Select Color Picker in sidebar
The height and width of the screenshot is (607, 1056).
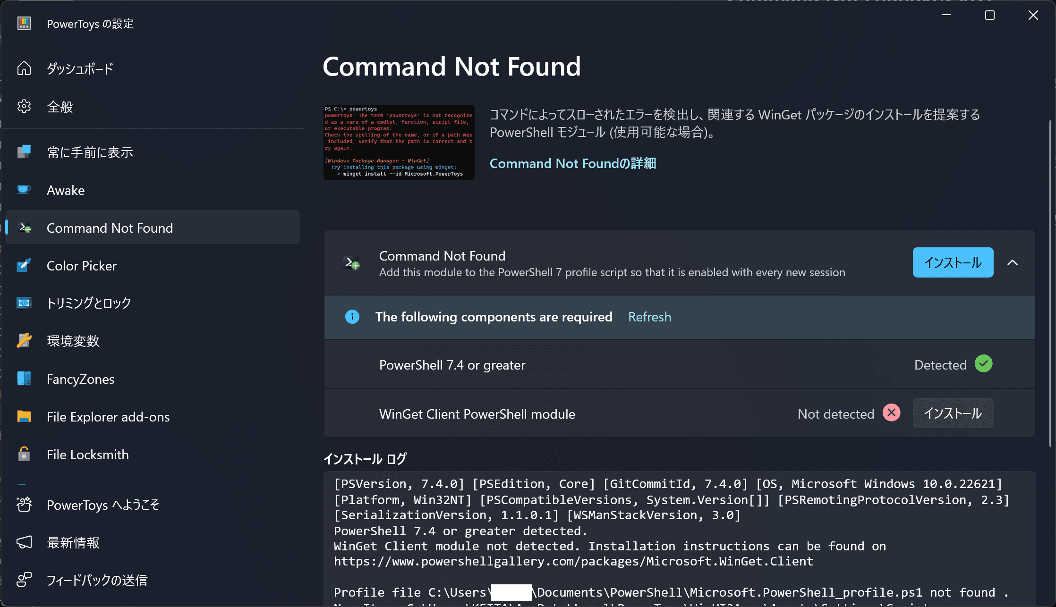click(x=153, y=266)
